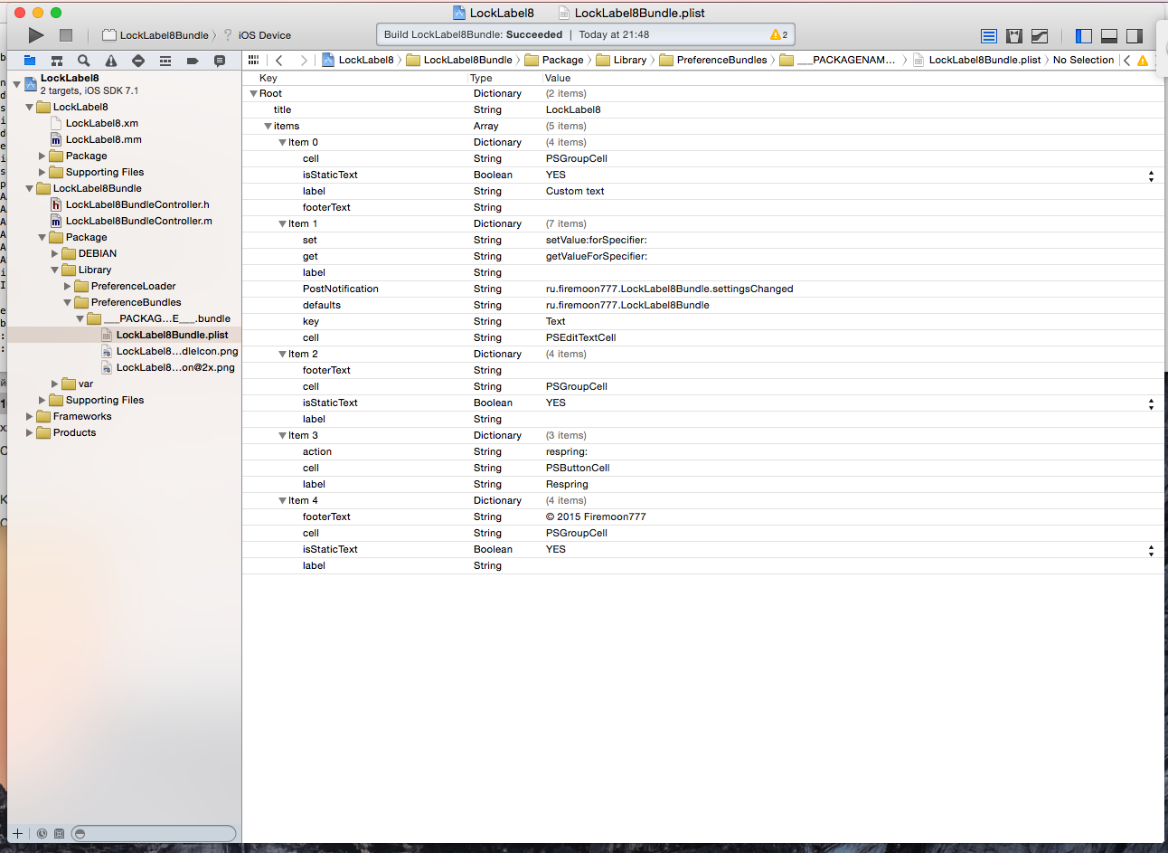
Task: Collapse Item 1 dictionary in plist
Action: [283, 223]
